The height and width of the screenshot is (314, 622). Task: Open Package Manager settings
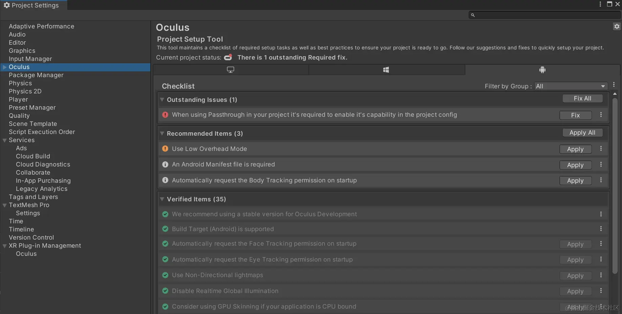pos(36,75)
